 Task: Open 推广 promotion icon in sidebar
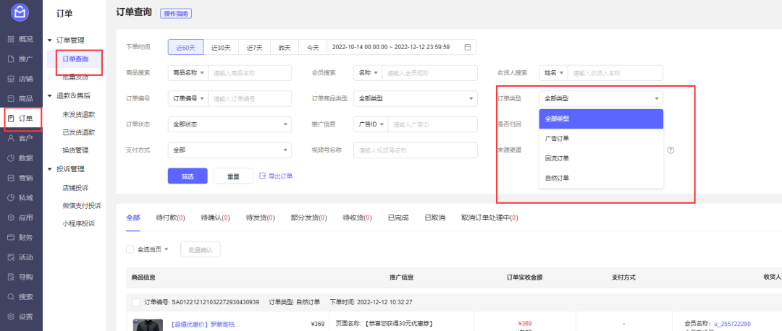pyautogui.click(x=11, y=59)
